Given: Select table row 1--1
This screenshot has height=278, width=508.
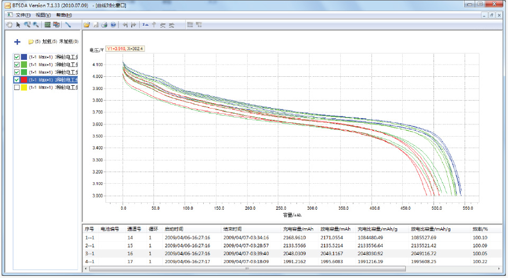Looking at the screenshot, I should (x=292, y=238).
